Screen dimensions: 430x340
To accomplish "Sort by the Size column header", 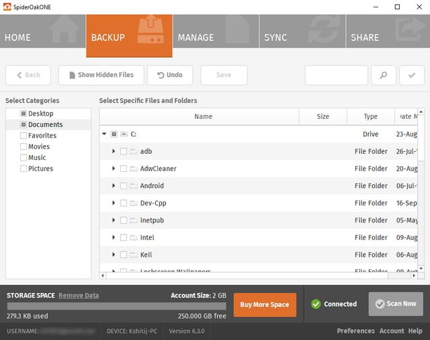I will tap(322, 116).
